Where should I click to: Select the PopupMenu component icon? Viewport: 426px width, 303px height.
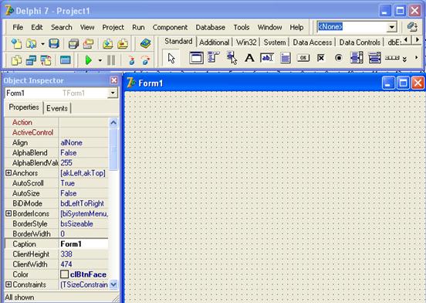pos(232,58)
